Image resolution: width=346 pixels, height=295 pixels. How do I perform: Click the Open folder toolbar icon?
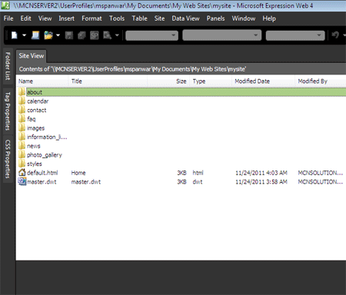tap(48, 35)
